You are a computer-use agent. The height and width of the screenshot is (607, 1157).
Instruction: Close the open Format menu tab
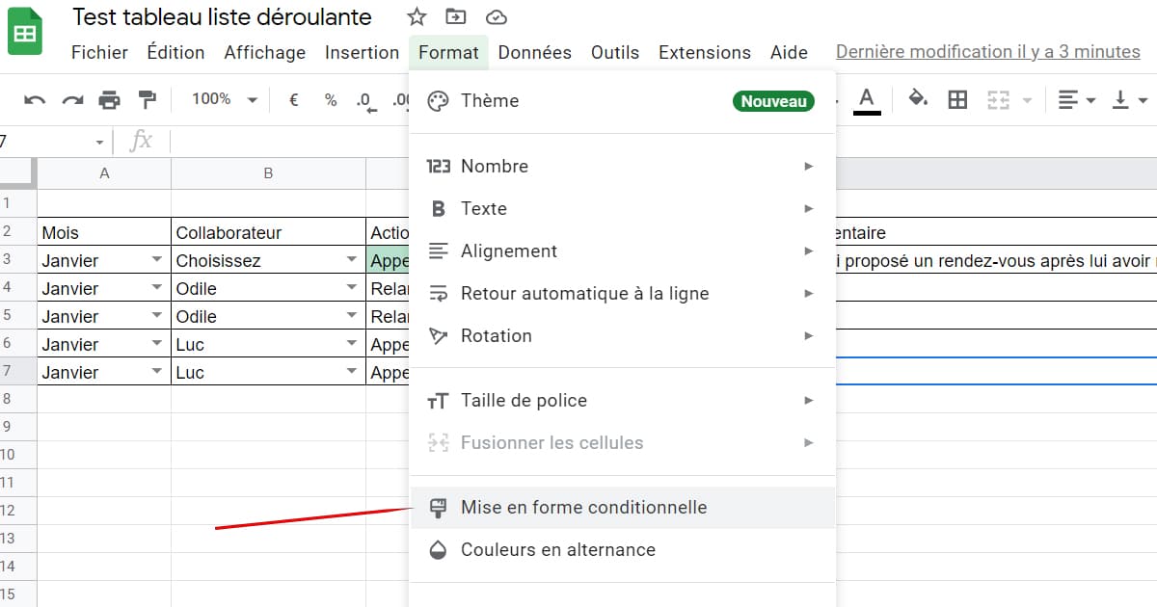click(448, 53)
